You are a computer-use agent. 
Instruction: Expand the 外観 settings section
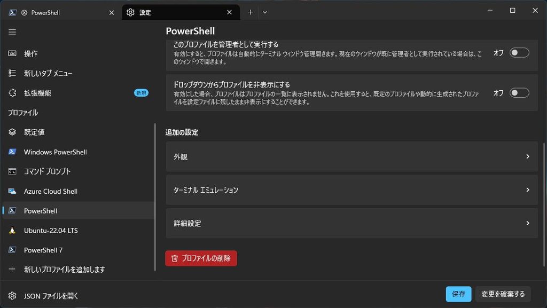(x=351, y=156)
